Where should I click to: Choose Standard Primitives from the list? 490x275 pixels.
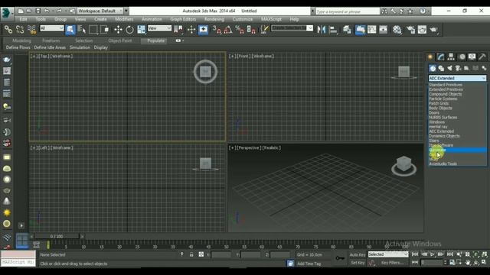(446, 85)
